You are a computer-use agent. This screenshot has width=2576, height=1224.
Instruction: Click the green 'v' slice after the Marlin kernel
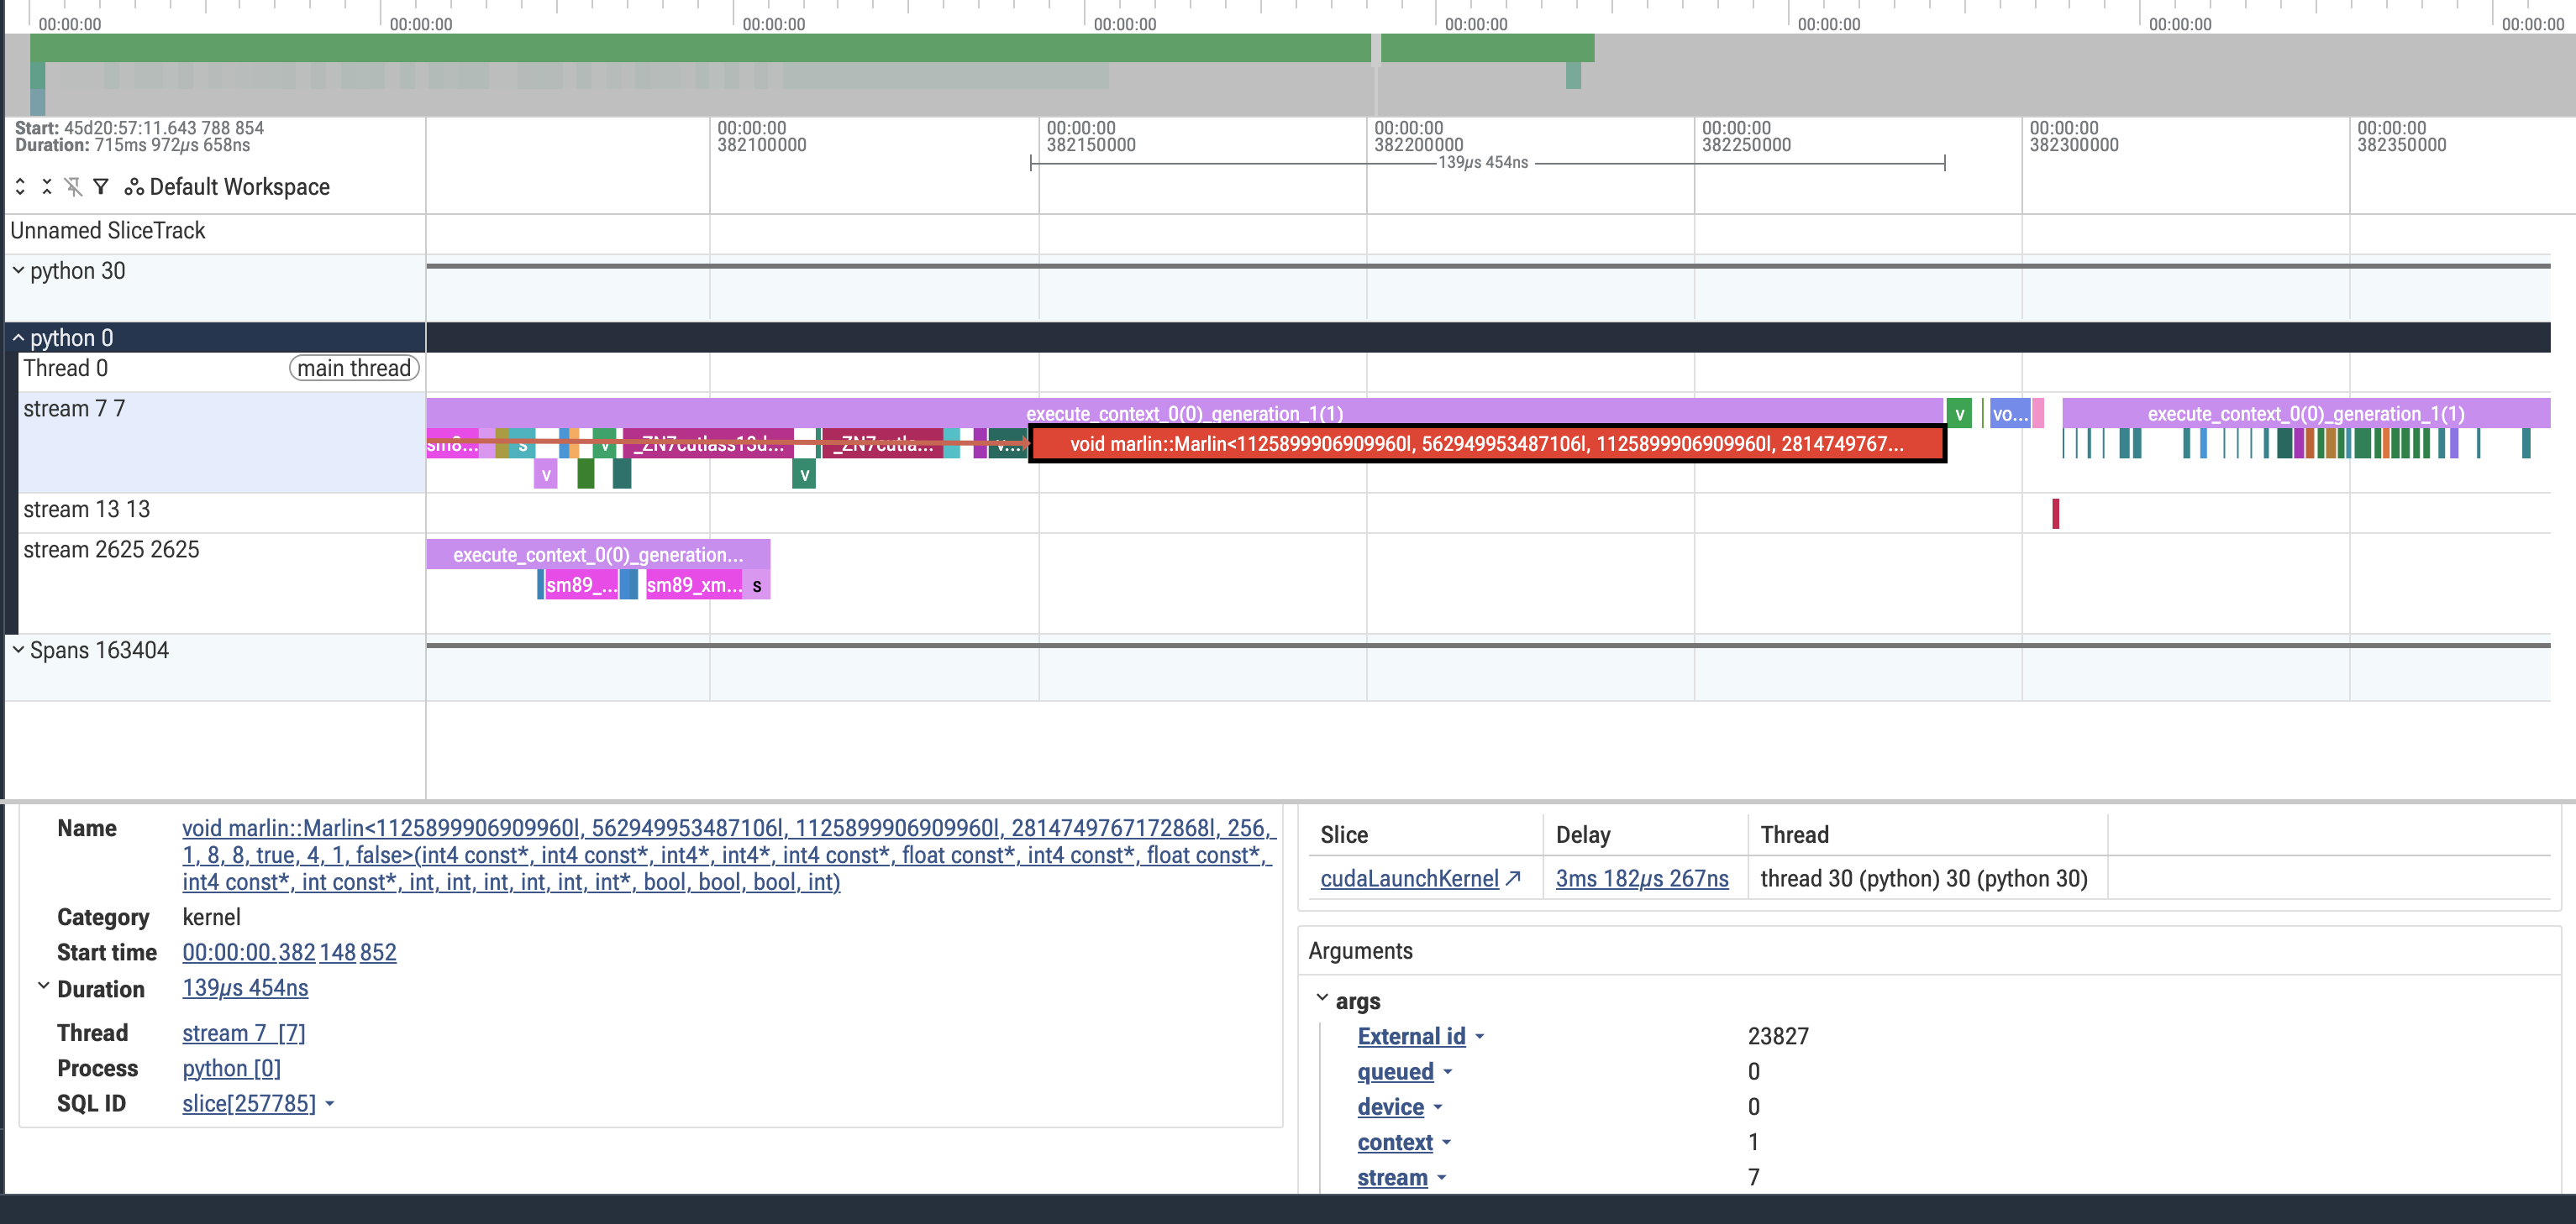[1959, 414]
